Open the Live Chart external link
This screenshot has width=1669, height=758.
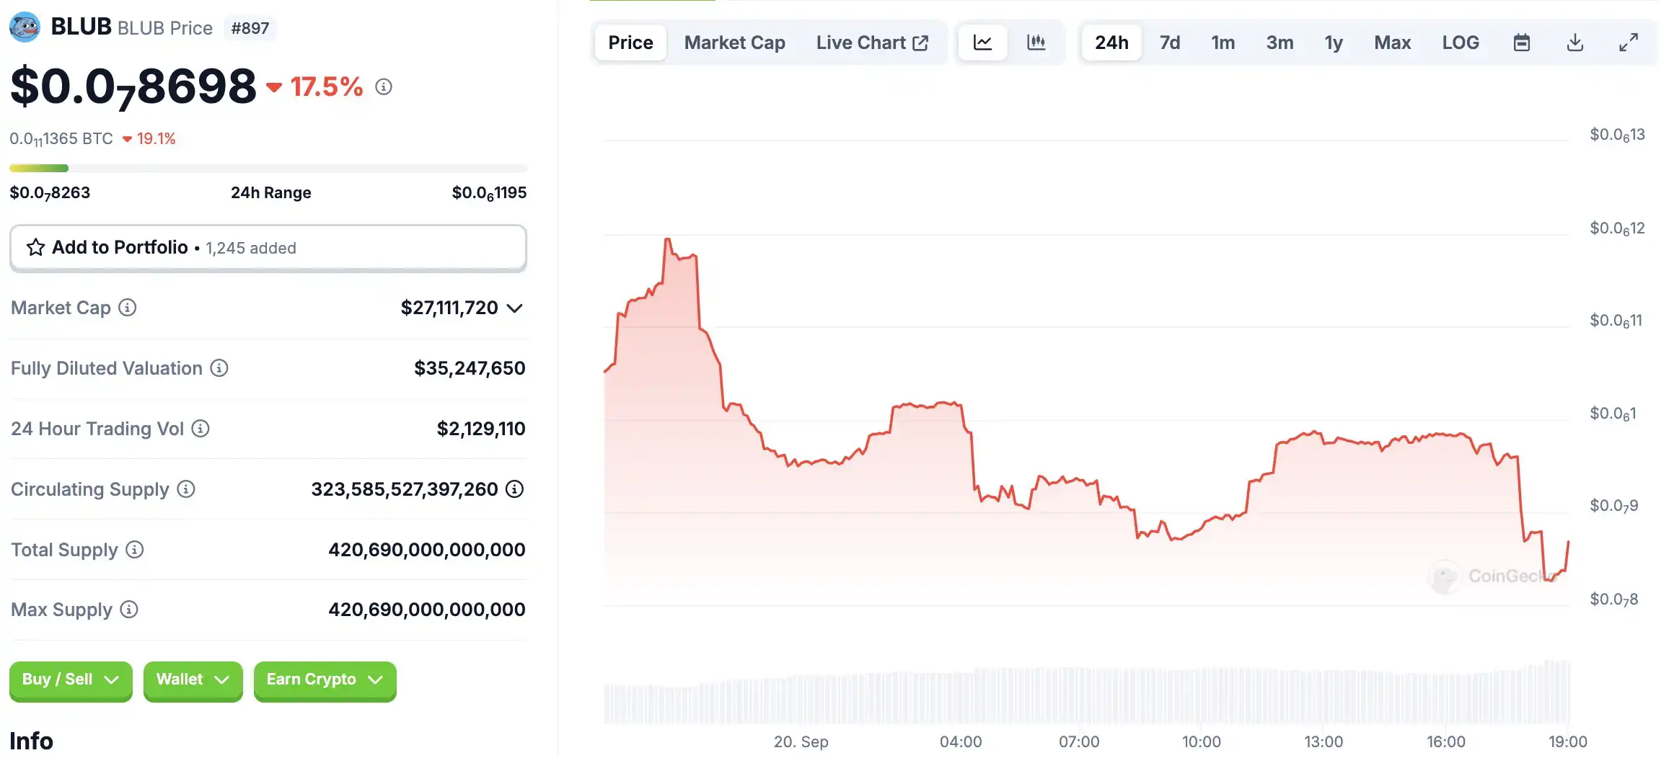[871, 43]
